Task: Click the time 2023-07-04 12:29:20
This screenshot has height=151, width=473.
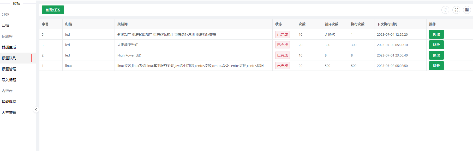Action: [x=392, y=34]
